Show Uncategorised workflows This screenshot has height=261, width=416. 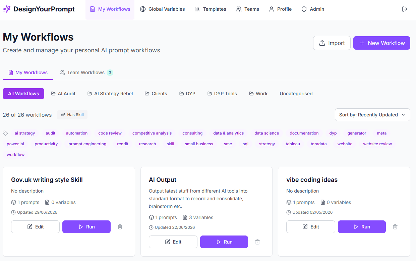pyautogui.click(x=296, y=94)
